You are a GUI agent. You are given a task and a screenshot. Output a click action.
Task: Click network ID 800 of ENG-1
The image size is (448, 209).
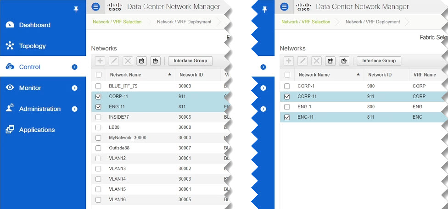click(371, 107)
